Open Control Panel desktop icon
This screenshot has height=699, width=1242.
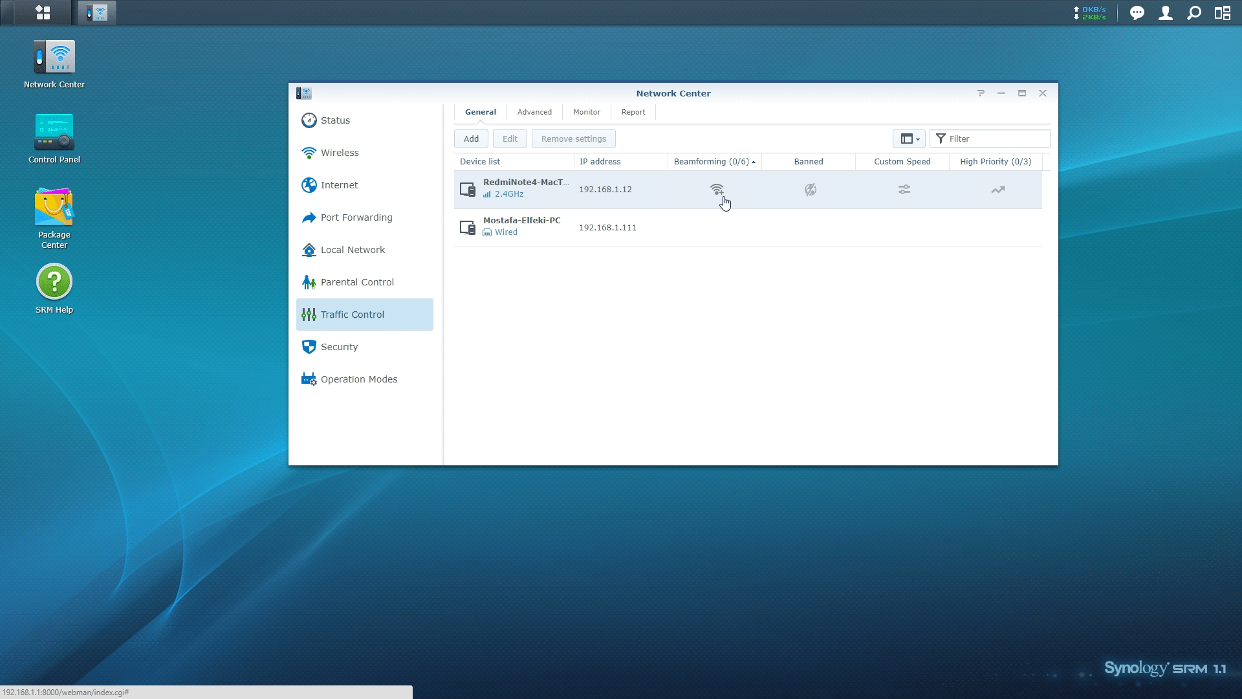point(54,139)
